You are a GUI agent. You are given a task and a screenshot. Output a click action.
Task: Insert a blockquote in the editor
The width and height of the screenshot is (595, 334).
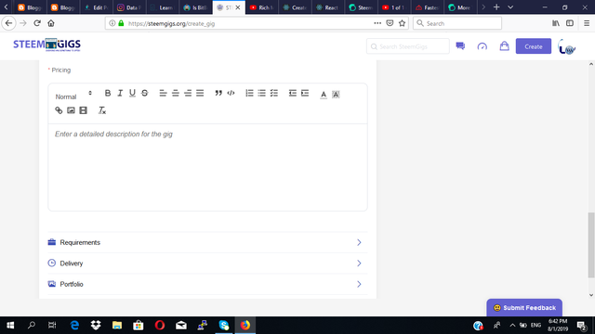218,93
